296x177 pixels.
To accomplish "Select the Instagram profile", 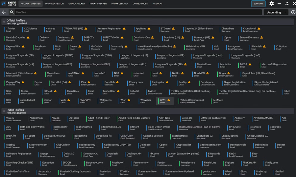I will point(234,48).
